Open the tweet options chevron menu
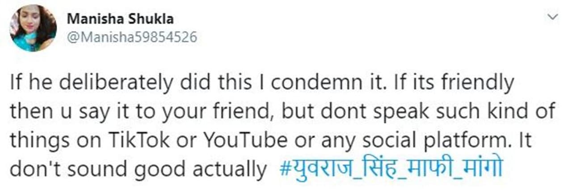The height and width of the screenshot is (190, 572). pyautogui.click(x=553, y=17)
